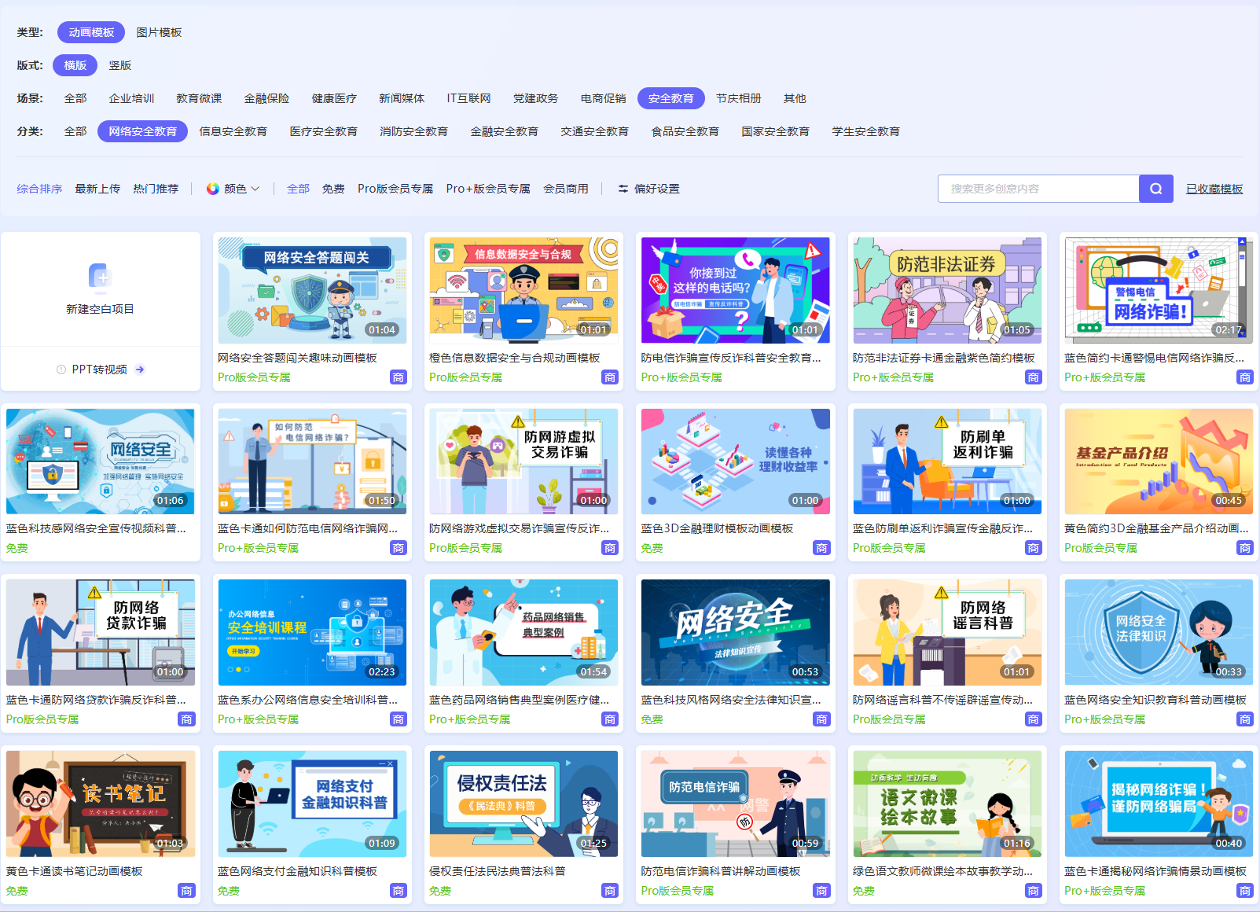Filter by 免费 templates
Viewport: 1260px width, 912px height.
click(x=333, y=189)
